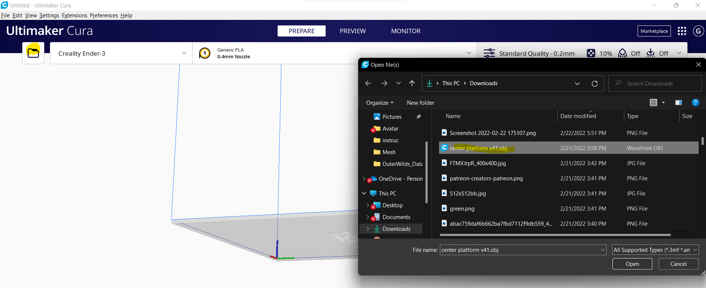Expand the address bar history dropdown
706x288 pixels.
tap(577, 84)
